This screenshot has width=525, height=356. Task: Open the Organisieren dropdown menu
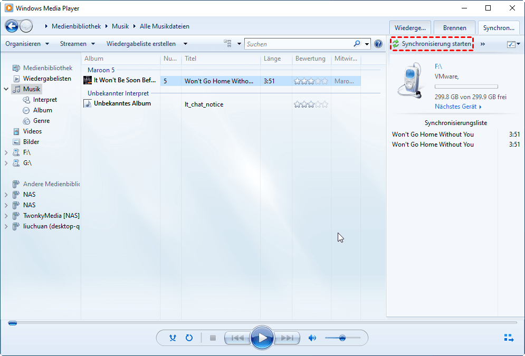27,44
